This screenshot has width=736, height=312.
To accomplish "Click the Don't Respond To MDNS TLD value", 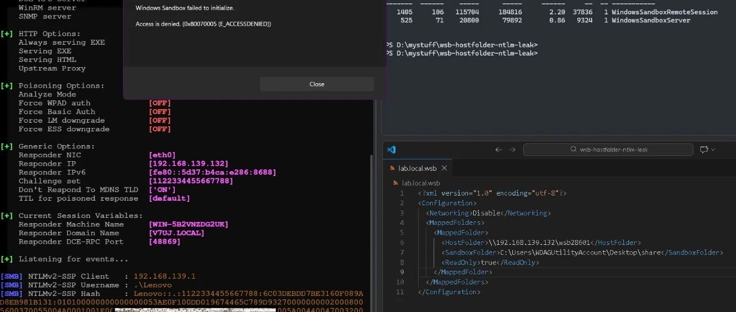I will pyautogui.click(x=162, y=190).
